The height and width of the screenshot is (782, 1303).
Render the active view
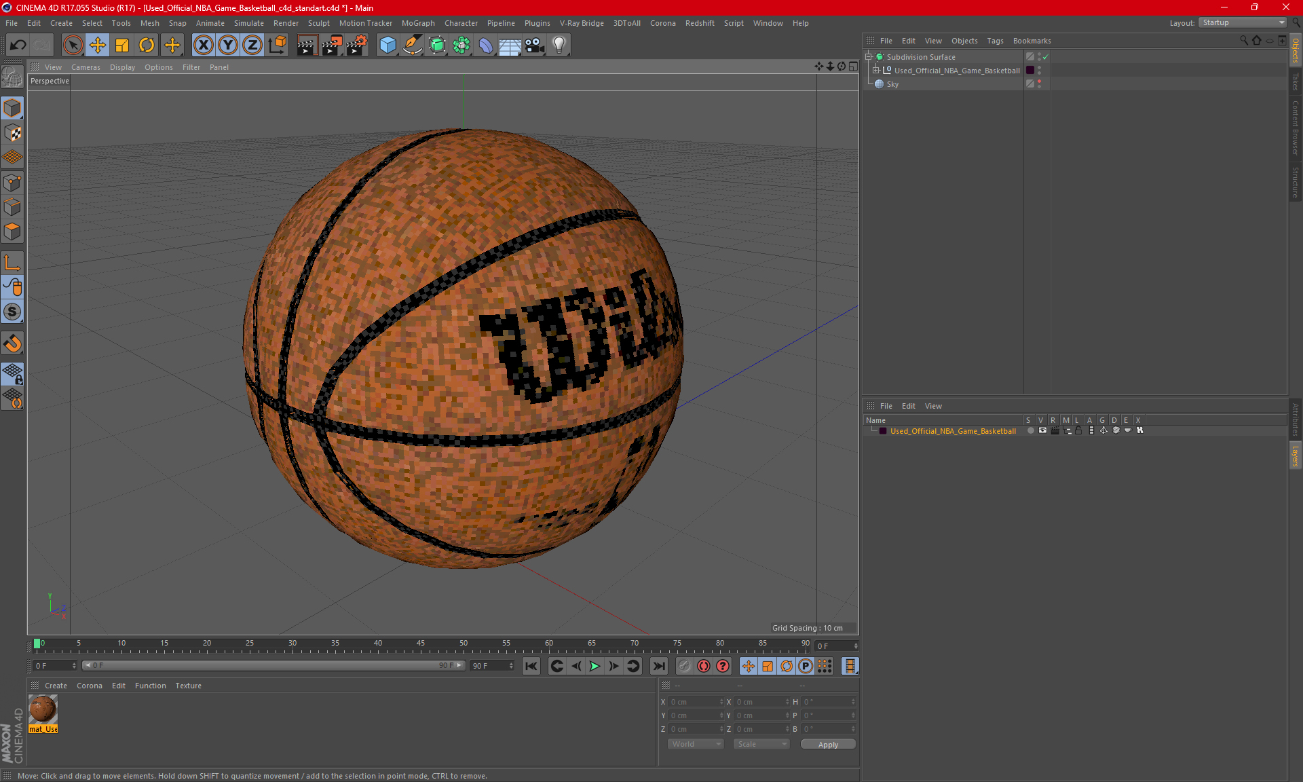click(x=307, y=45)
